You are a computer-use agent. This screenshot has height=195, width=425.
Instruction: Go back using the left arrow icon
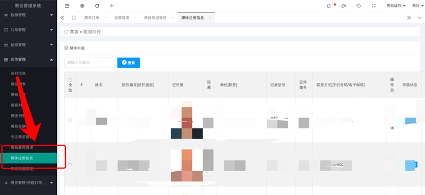point(112,6)
